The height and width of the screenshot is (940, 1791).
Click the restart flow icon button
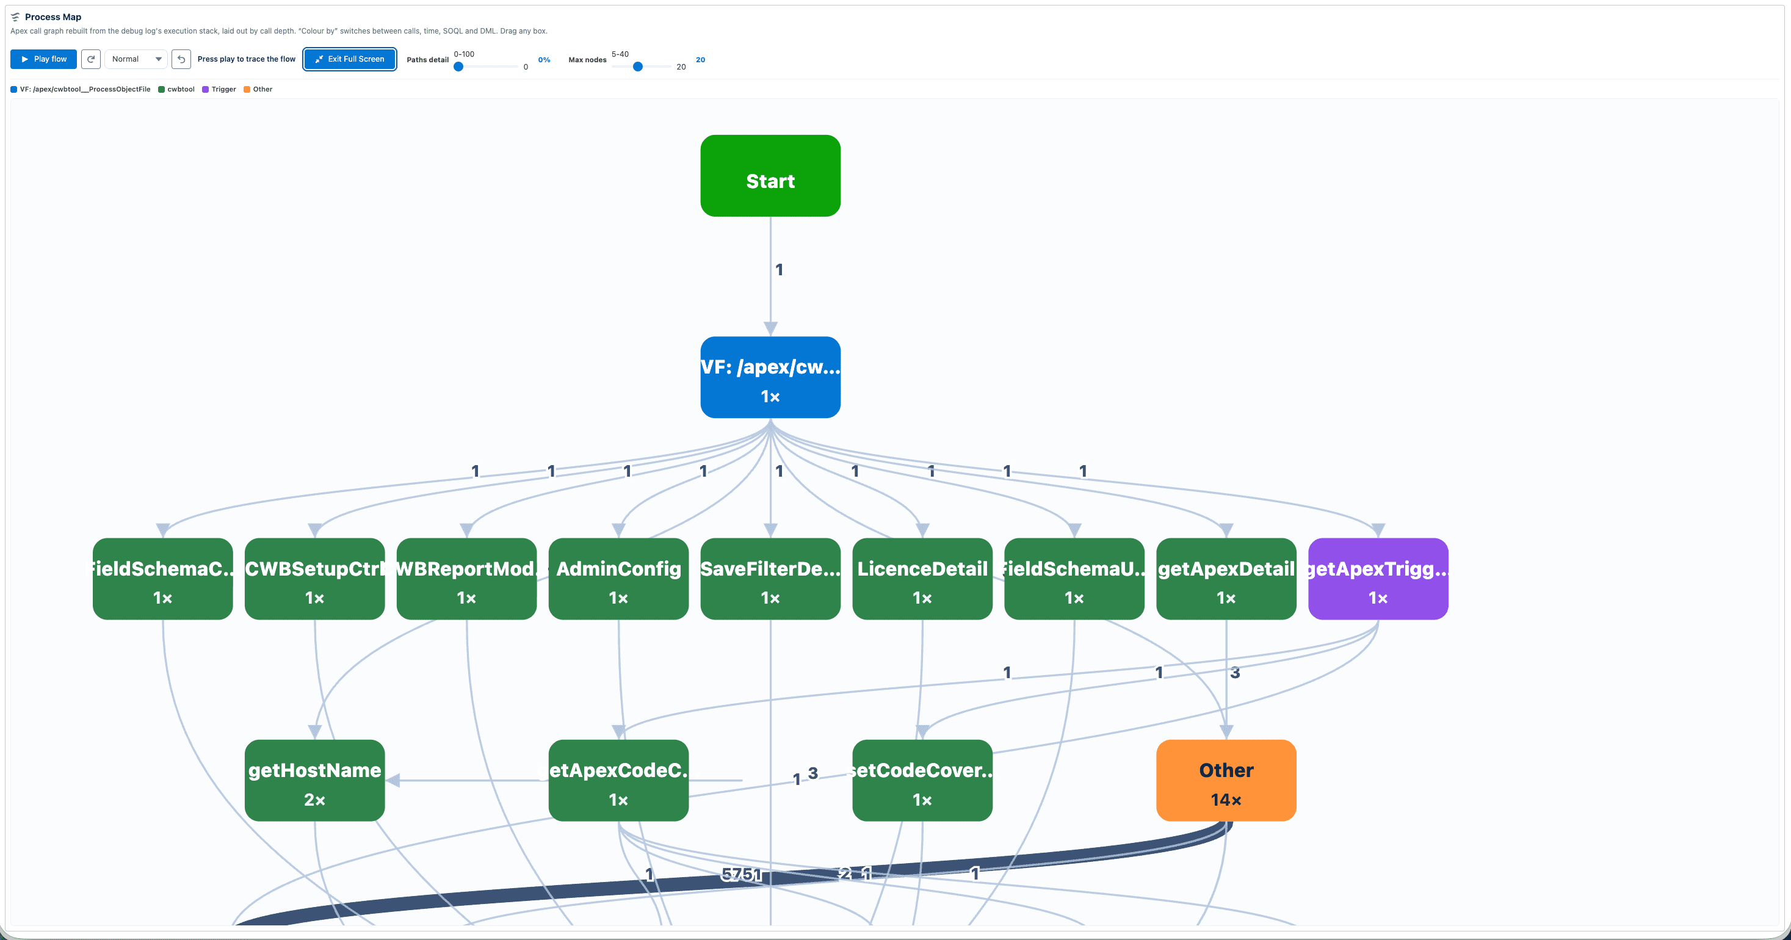click(91, 59)
